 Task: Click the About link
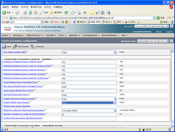click(158, 32)
